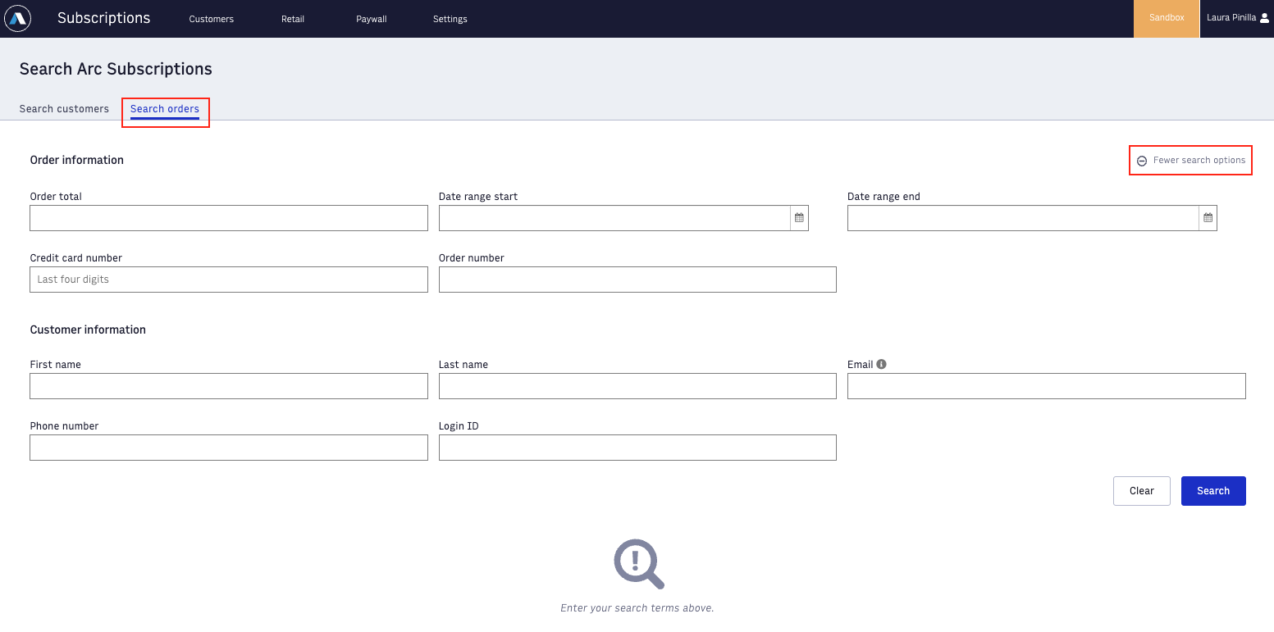Open the Customers menu
The height and width of the screenshot is (632, 1274).
[211, 19]
